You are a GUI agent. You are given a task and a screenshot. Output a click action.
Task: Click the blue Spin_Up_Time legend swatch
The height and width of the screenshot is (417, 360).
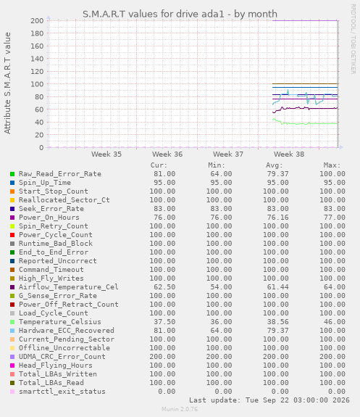pos(12,183)
